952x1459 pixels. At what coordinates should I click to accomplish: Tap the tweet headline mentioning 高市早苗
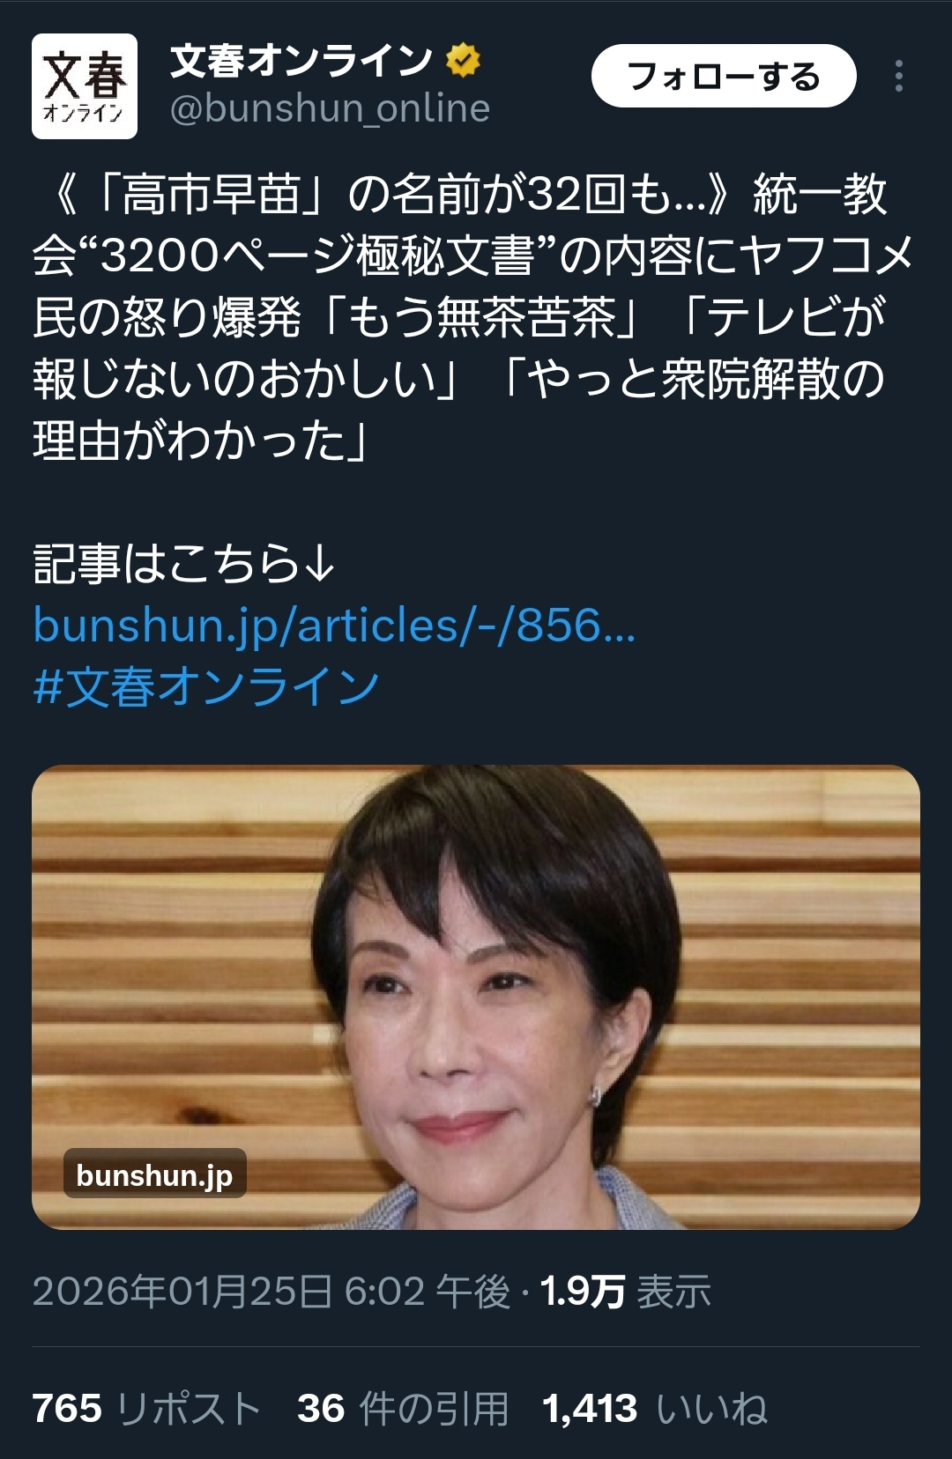(476, 317)
